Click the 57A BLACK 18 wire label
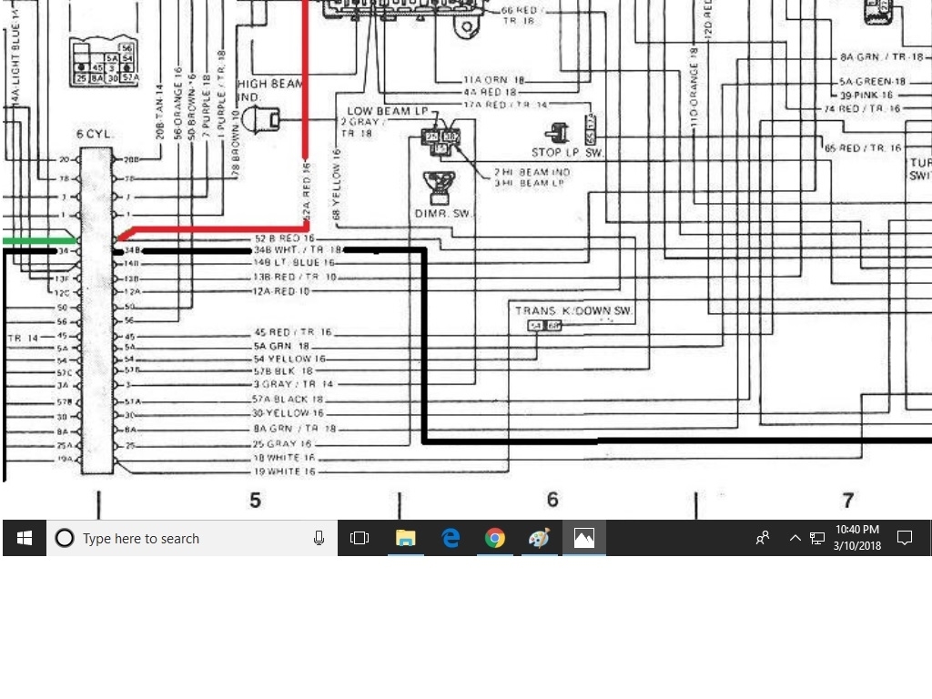The image size is (932, 699). 288,400
